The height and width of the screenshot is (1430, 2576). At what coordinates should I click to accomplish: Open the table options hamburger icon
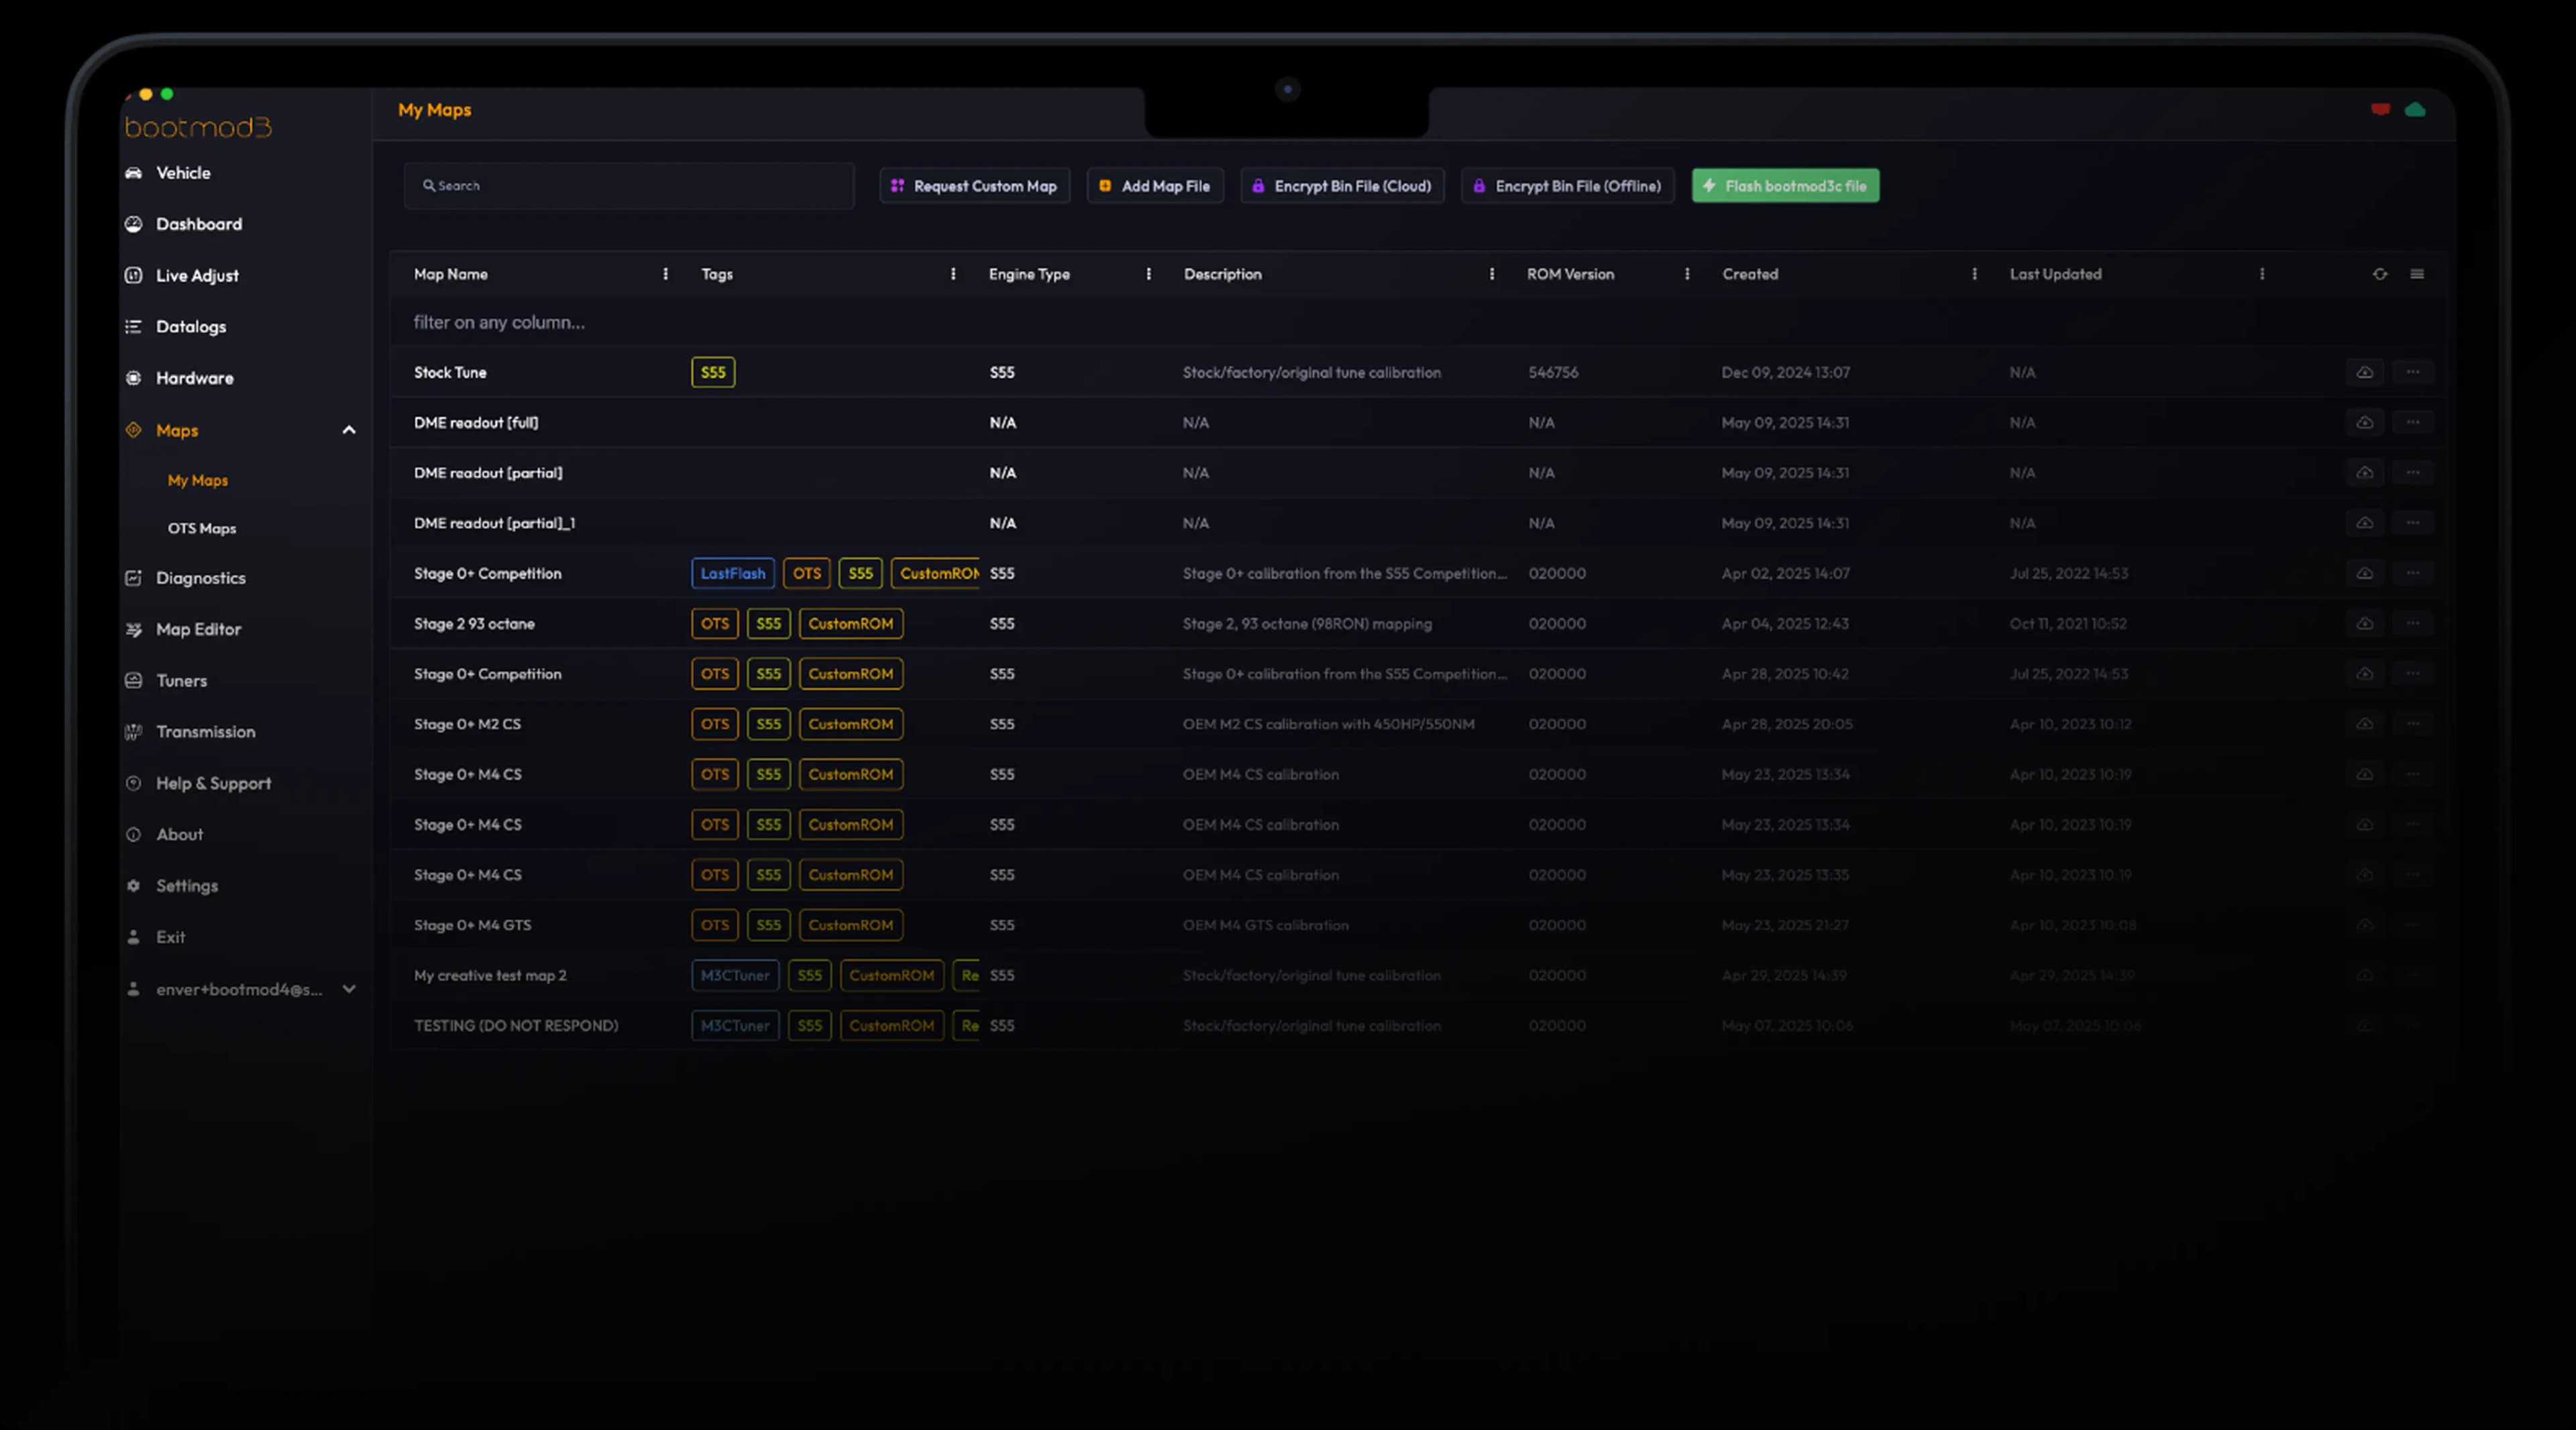[x=2417, y=274]
